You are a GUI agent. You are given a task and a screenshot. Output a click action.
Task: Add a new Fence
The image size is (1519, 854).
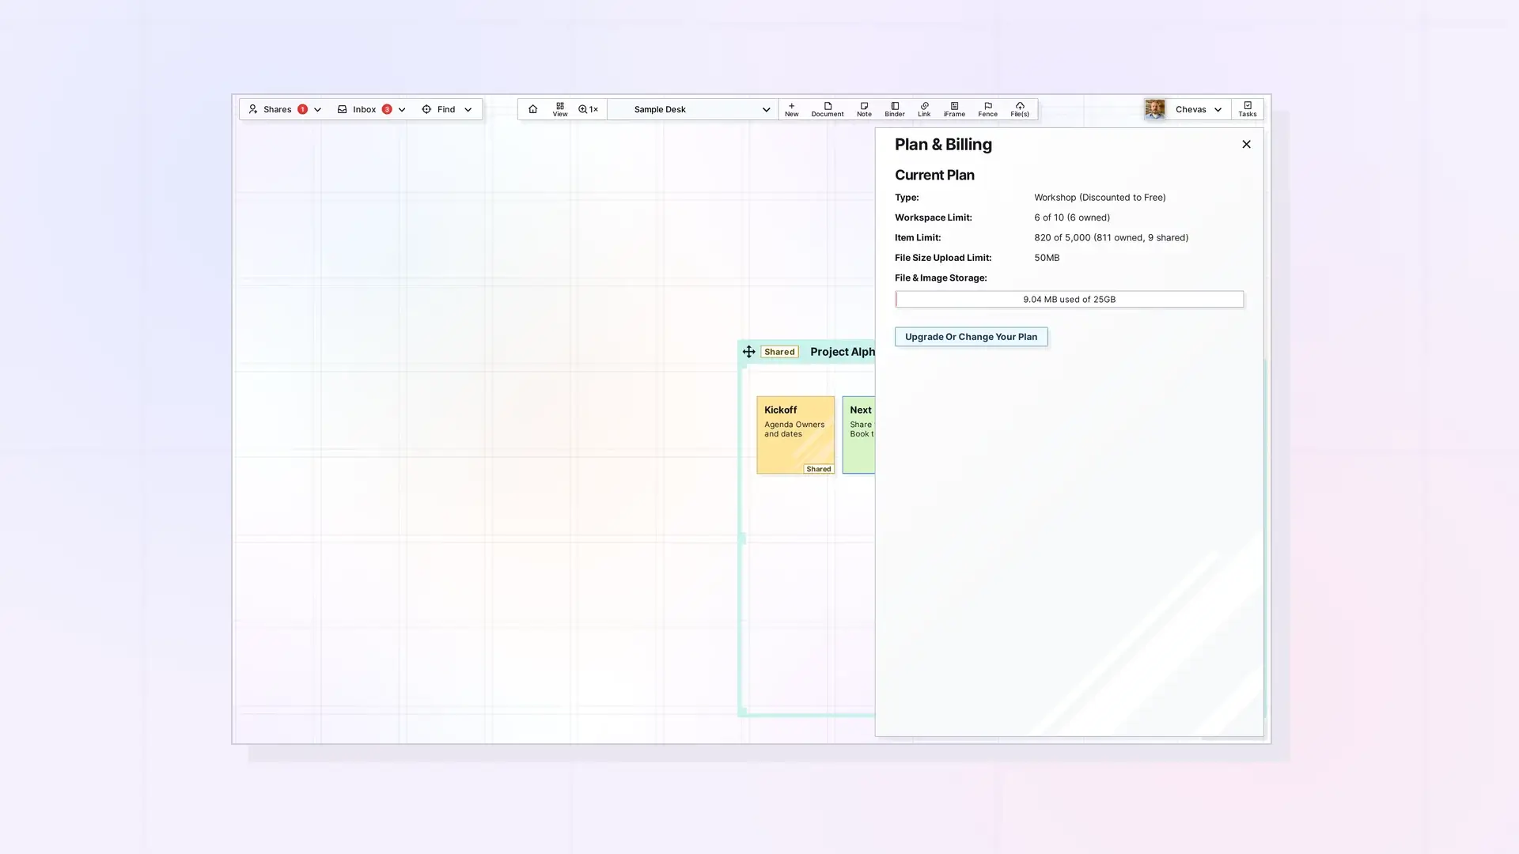point(987,109)
